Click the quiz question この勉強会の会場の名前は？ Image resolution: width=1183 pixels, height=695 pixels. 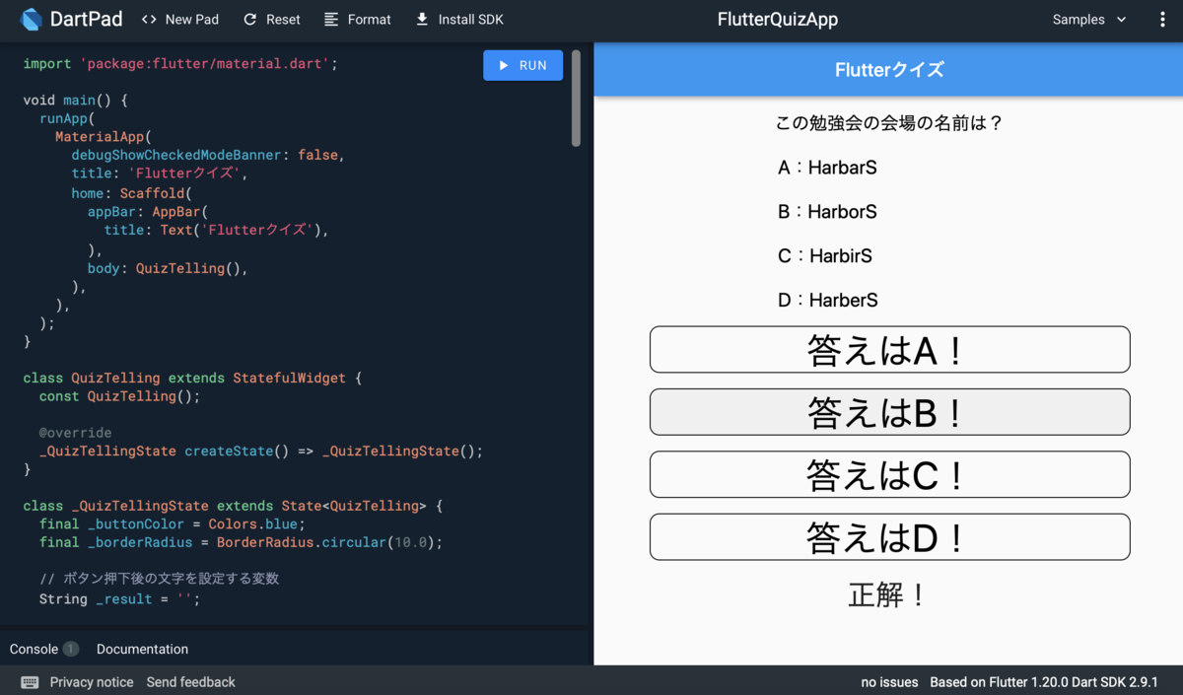[889, 123]
